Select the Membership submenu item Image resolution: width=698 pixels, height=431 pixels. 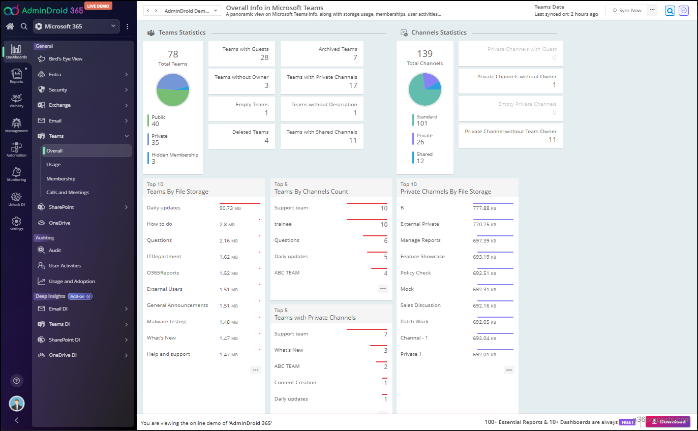point(60,179)
